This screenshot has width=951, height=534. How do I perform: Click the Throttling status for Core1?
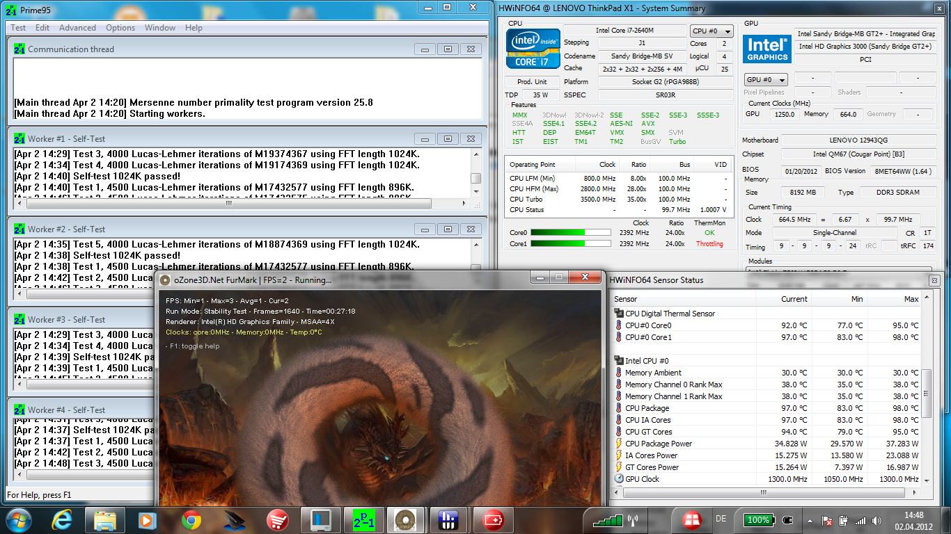point(709,244)
